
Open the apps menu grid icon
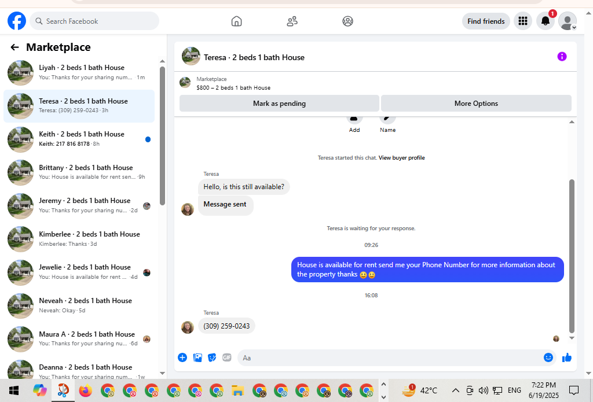point(523,21)
